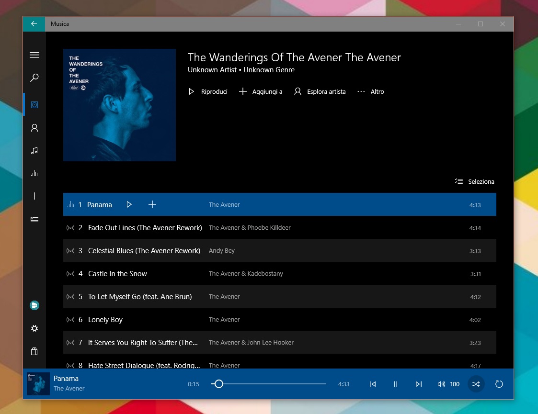Click the playback seek slider handle
This screenshot has width=538, height=414.
tap(218, 384)
